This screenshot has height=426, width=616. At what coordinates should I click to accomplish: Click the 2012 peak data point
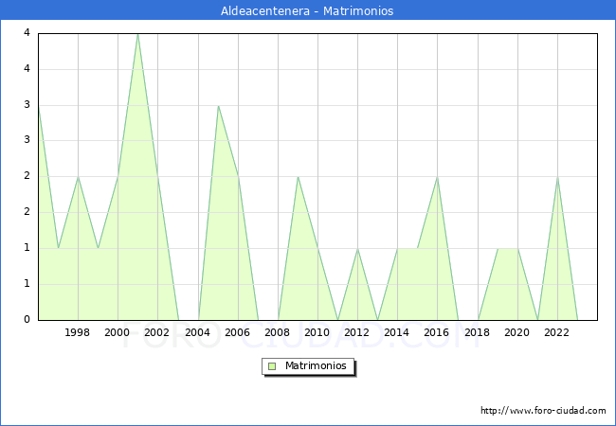[x=357, y=249]
